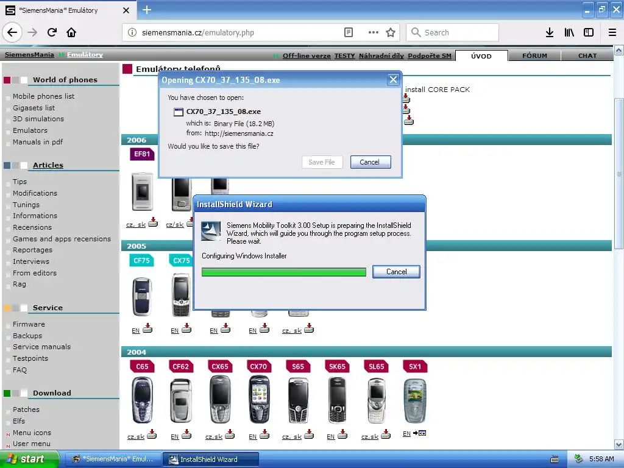Toggle the sidebar icon in toolbar

click(589, 33)
